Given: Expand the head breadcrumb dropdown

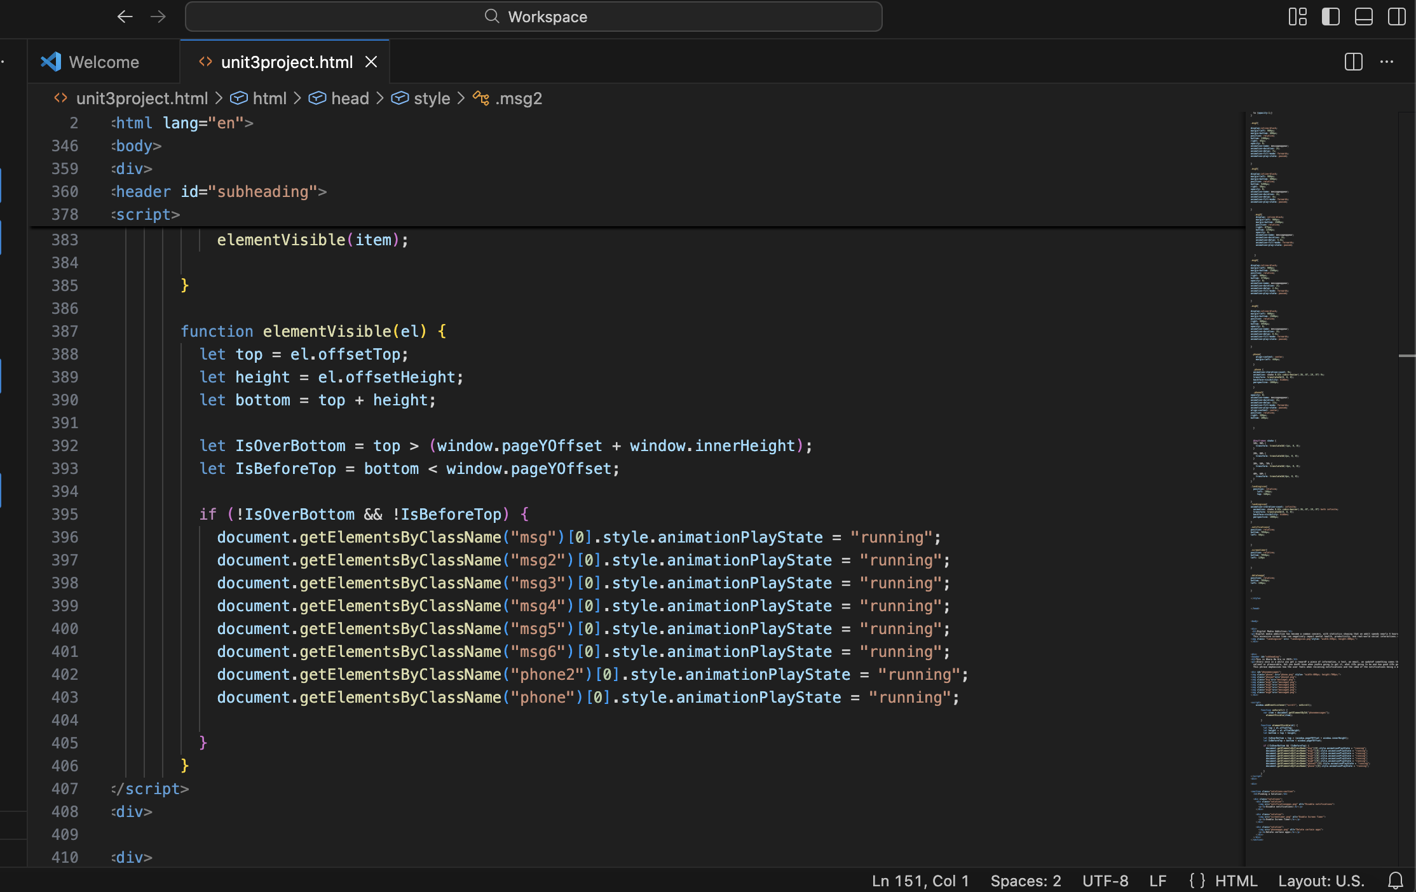Looking at the screenshot, I should pos(350,98).
